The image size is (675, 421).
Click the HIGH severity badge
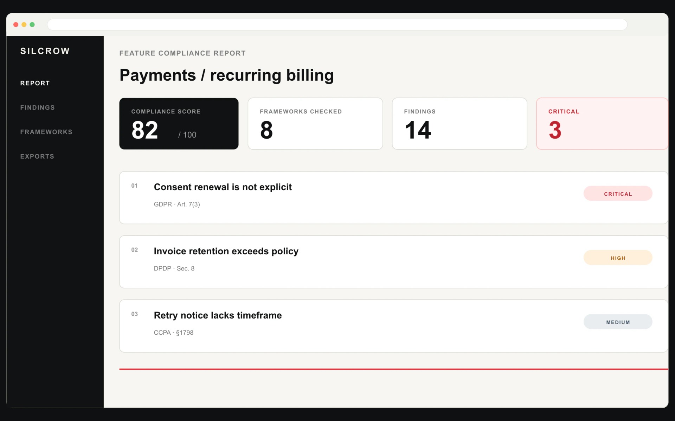(x=618, y=258)
